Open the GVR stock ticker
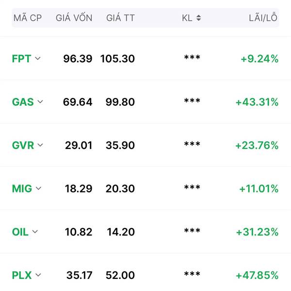 (23, 145)
